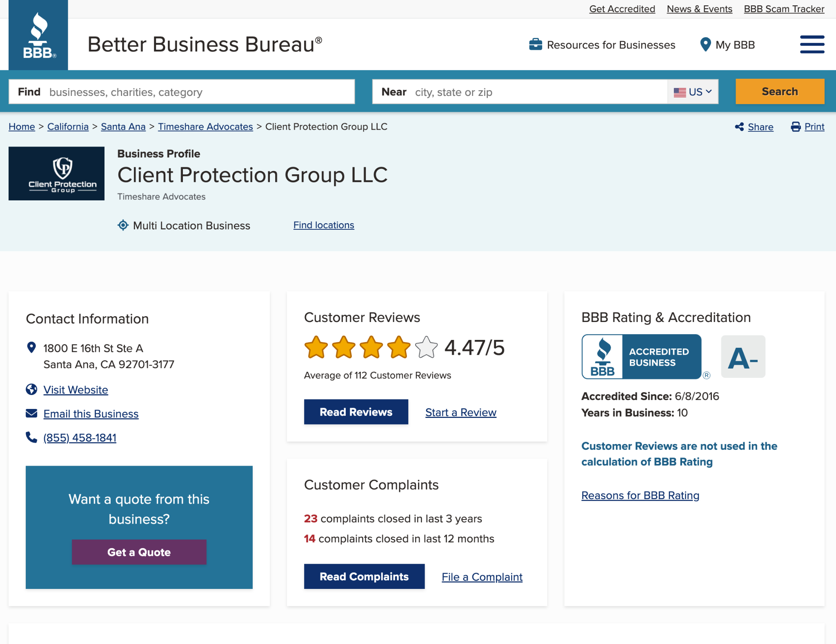836x644 pixels.
Task: Click the briefcase icon for Resources
Action: (536, 44)
